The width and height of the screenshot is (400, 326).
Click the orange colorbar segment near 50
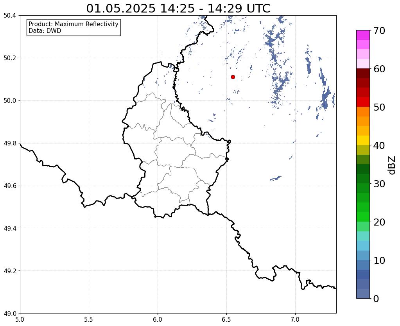pyautogui.click(x=363, y=112)
